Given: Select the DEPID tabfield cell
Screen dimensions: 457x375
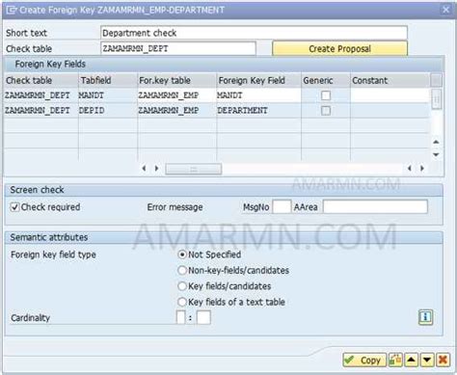Looking at the screenshot, I should point(108,111).
